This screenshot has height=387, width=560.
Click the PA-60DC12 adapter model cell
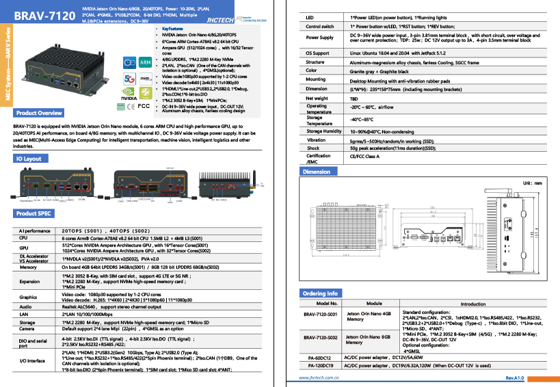tap(319, 358)
